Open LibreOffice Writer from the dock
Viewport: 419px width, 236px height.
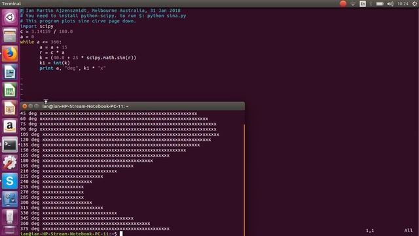point(10,71)
